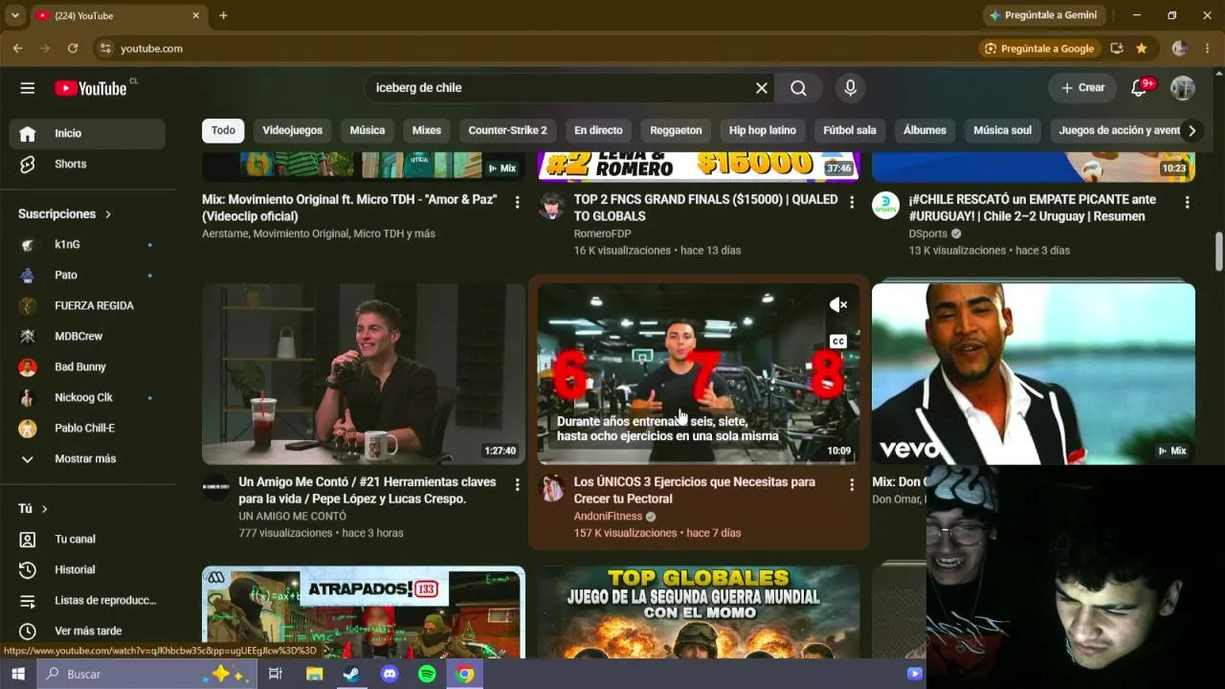Go to the YouTube logo home
The width and height of the screenshot is (1225, 689).
point(91,88)
